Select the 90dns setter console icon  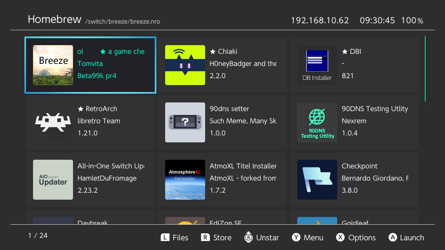[185, 123]
